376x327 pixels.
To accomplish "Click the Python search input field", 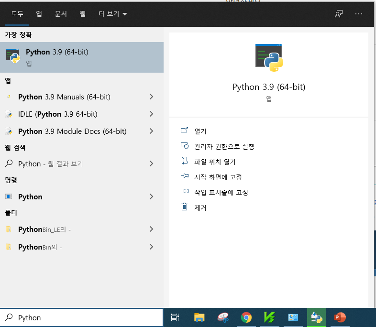I will 81,317.
